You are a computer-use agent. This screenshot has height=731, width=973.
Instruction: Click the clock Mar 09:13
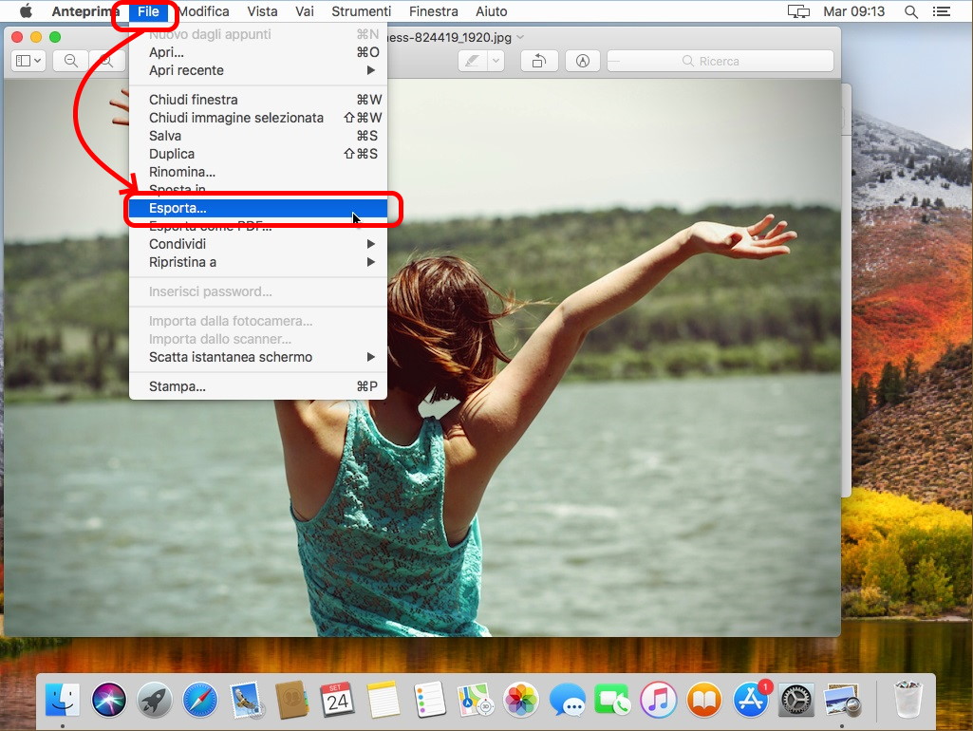pos(853,11)
